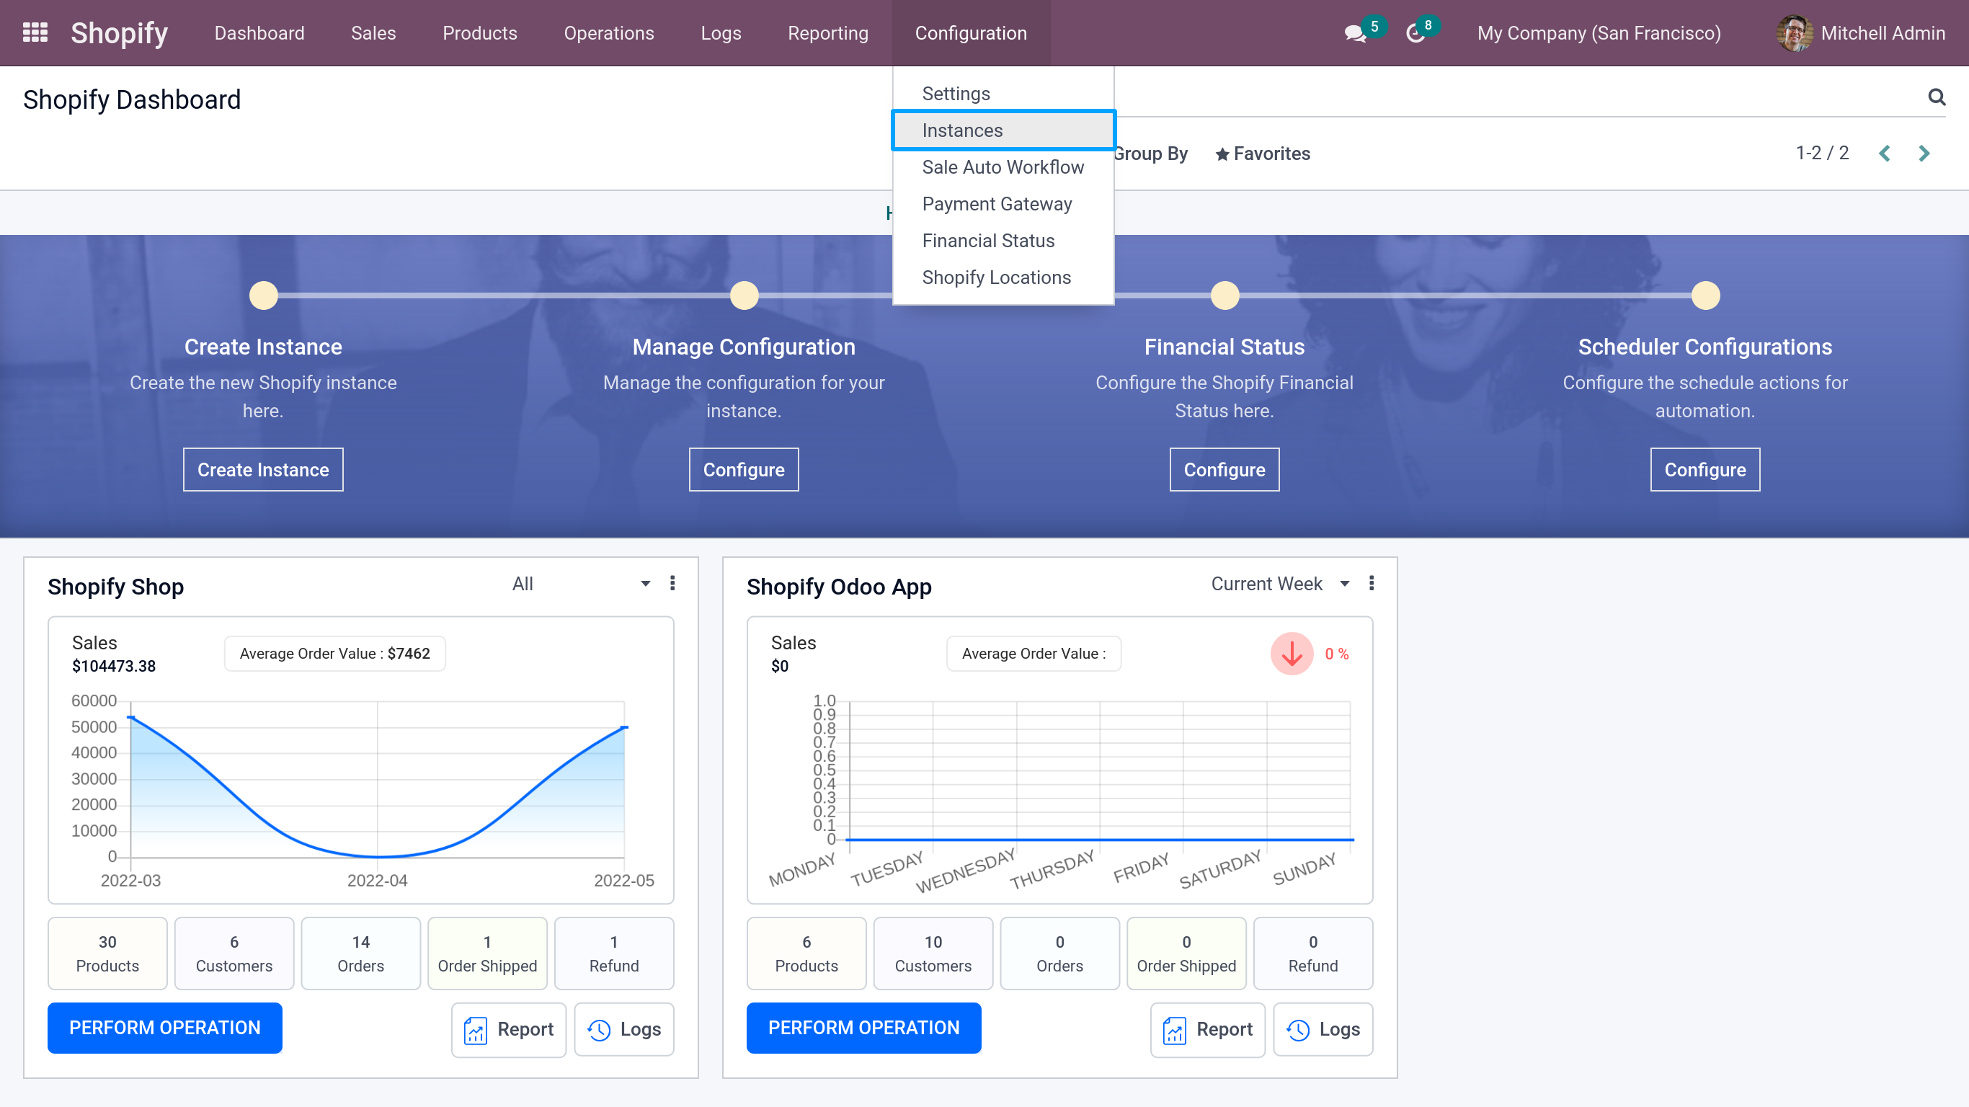
Task: Open Report for Shopify Shop
Action: point(509,1030)
